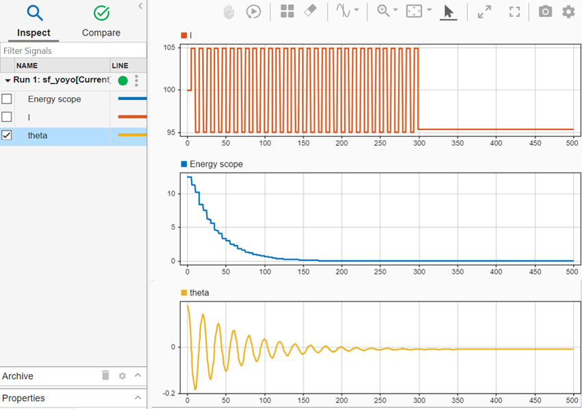
Task: Select the arrow pointer mode
Action: (448, 11)
